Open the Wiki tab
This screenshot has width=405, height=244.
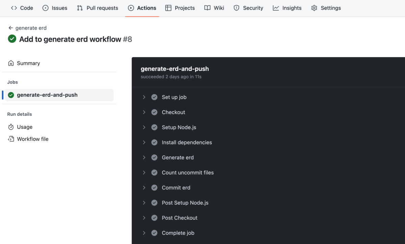(x=214, y=8)
